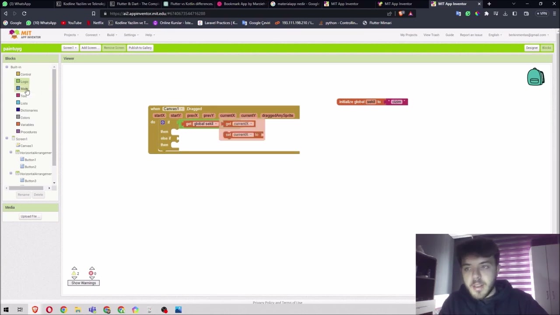The height and width of the screenshot is (315, 560).
Task: Open the account email dropdown
Action: click(528, 35)
